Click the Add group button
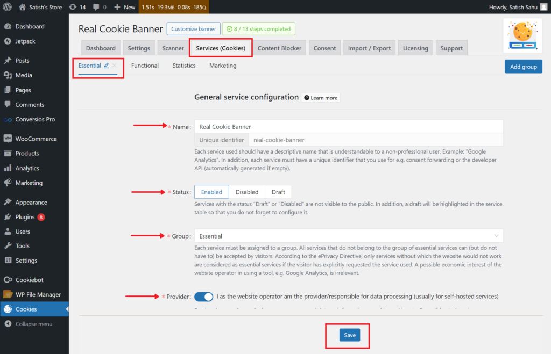This screenshot has height=354, width=551. (x=523, y=67)
